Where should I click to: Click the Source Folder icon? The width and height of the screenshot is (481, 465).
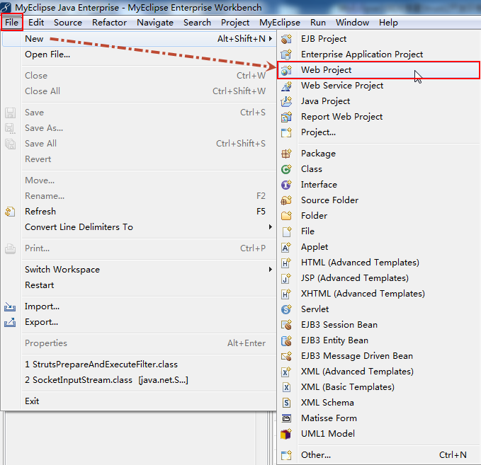pyautogui.click(x=286, y=200)
